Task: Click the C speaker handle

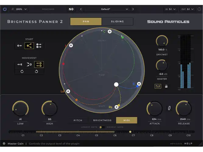Action: [x=110, y=31]
